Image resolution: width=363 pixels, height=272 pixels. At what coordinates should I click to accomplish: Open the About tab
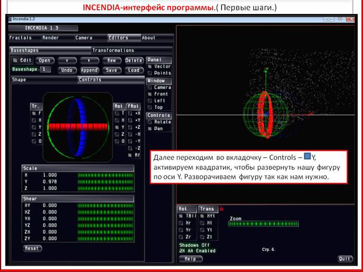(x=157, y=38)
